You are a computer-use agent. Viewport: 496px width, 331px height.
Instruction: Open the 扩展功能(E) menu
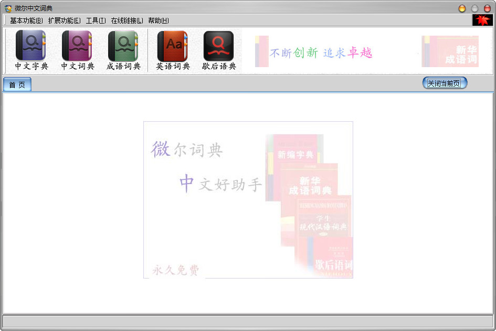[64, 20]
